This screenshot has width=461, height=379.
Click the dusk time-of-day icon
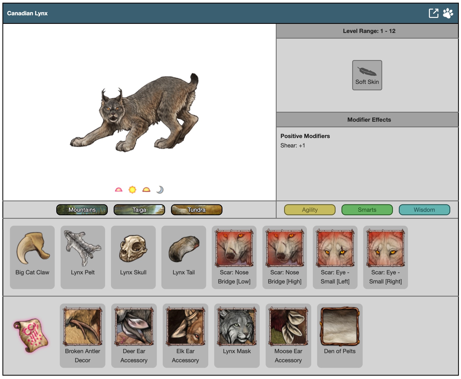coord(146,190)
